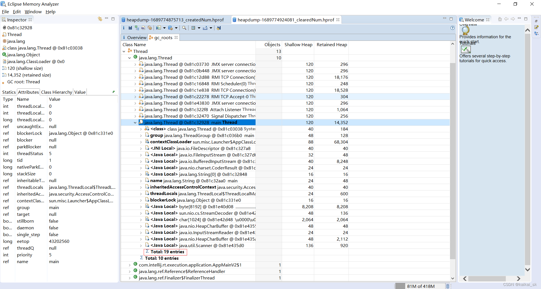541x289 pixels.
Task: Toggle the pin icon in Inspector tabs
Action: pyautogui.click(x=114, y=92)
